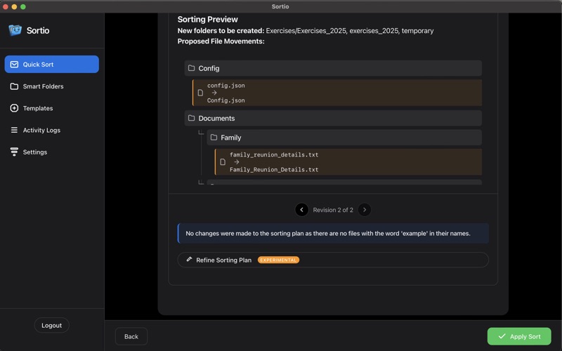
Task: Open Activity Logs
Action: (x=51, y=130)
